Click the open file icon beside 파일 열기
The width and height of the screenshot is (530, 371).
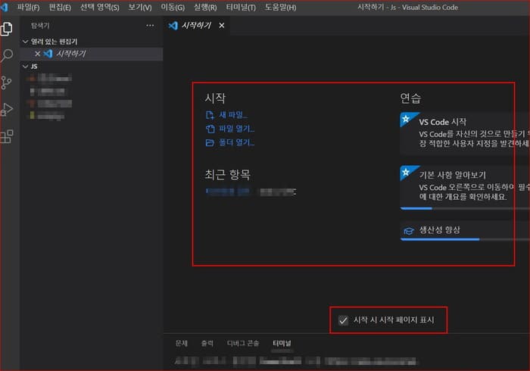[x=210, y=129]
